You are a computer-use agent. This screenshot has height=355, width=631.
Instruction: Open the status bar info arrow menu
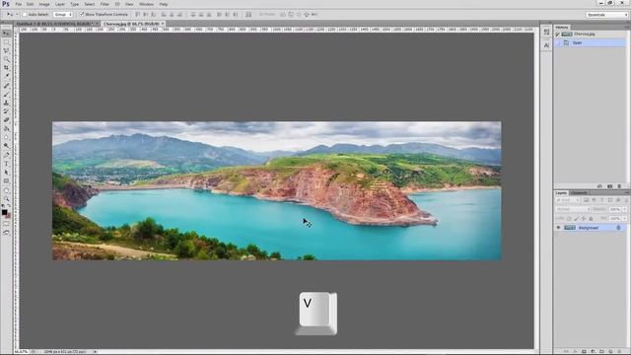tap(96, 351)
